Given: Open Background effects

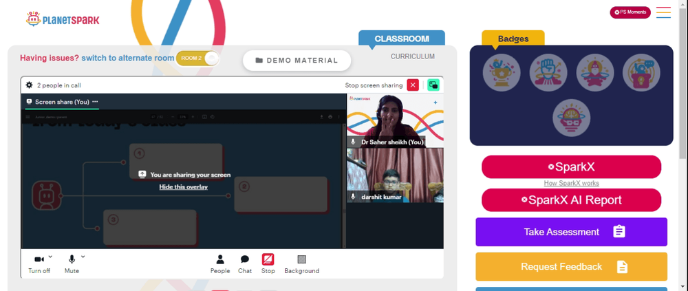Looking at the screenshot, I should pyautogui.click(x=302, y=263).
